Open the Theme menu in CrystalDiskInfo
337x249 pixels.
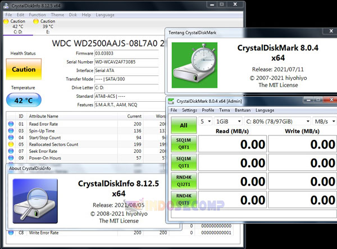coord(57,15)
